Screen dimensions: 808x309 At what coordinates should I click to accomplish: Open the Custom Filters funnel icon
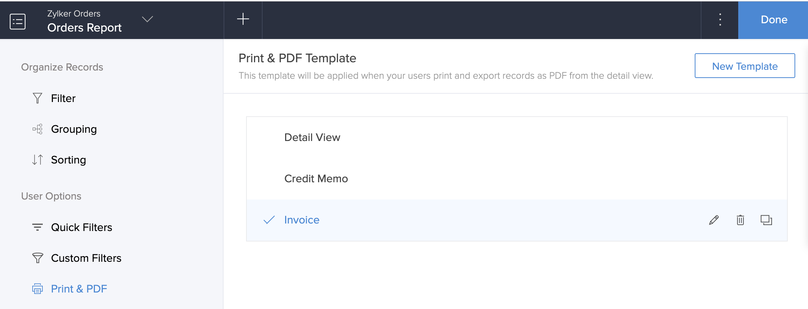(x=37, y=258)
